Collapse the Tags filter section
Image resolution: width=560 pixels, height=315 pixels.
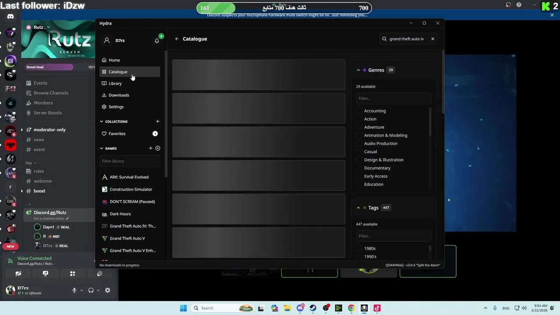coord(358,208)
